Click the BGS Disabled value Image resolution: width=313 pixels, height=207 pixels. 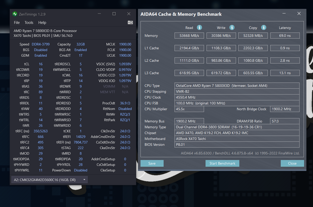tap(41, 50)
